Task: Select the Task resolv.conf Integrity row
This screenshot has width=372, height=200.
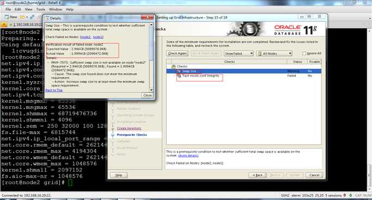Action: click(x=244, y=76)
